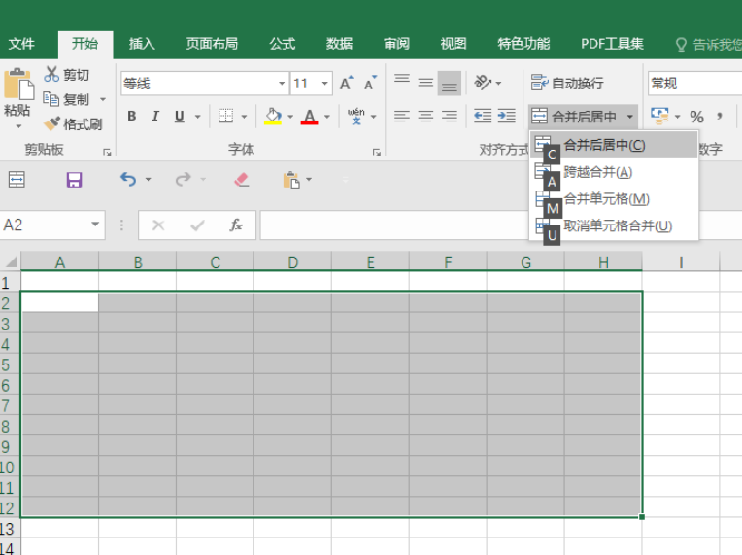Switch to 审阅 tab
The height and width of the screenshot is (555, 742).
396,44
